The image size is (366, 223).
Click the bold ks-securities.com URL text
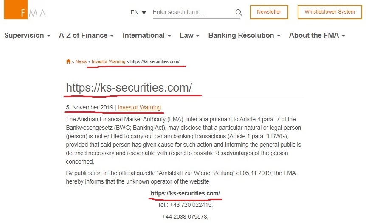[x=185, y=193]
